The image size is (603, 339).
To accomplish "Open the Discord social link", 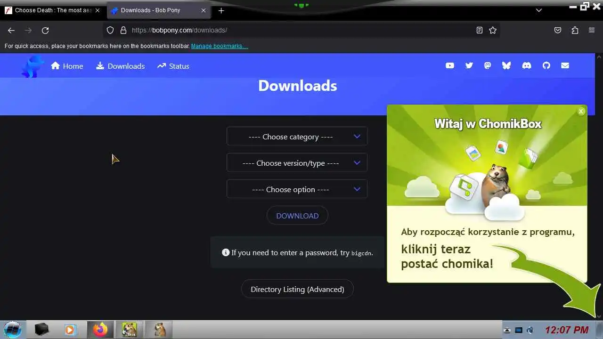I will pyautogui.click(x=527, y=66).
